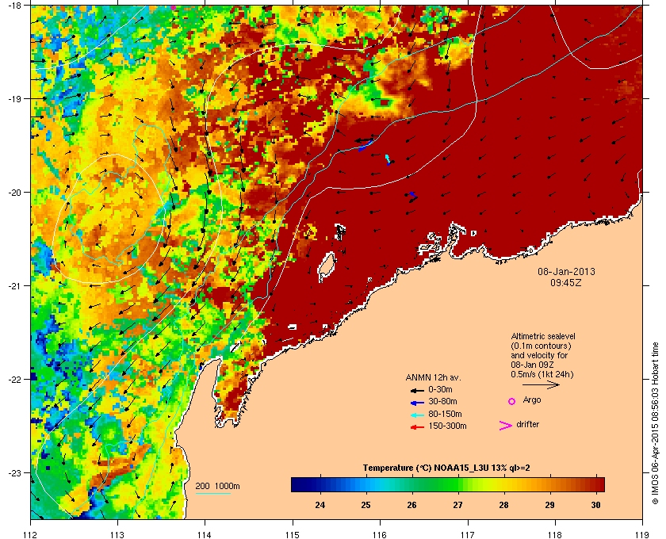Click the 'Altimetric sealevel' caption text
This screenshot has height=539, width=666.
pos(543,336)
